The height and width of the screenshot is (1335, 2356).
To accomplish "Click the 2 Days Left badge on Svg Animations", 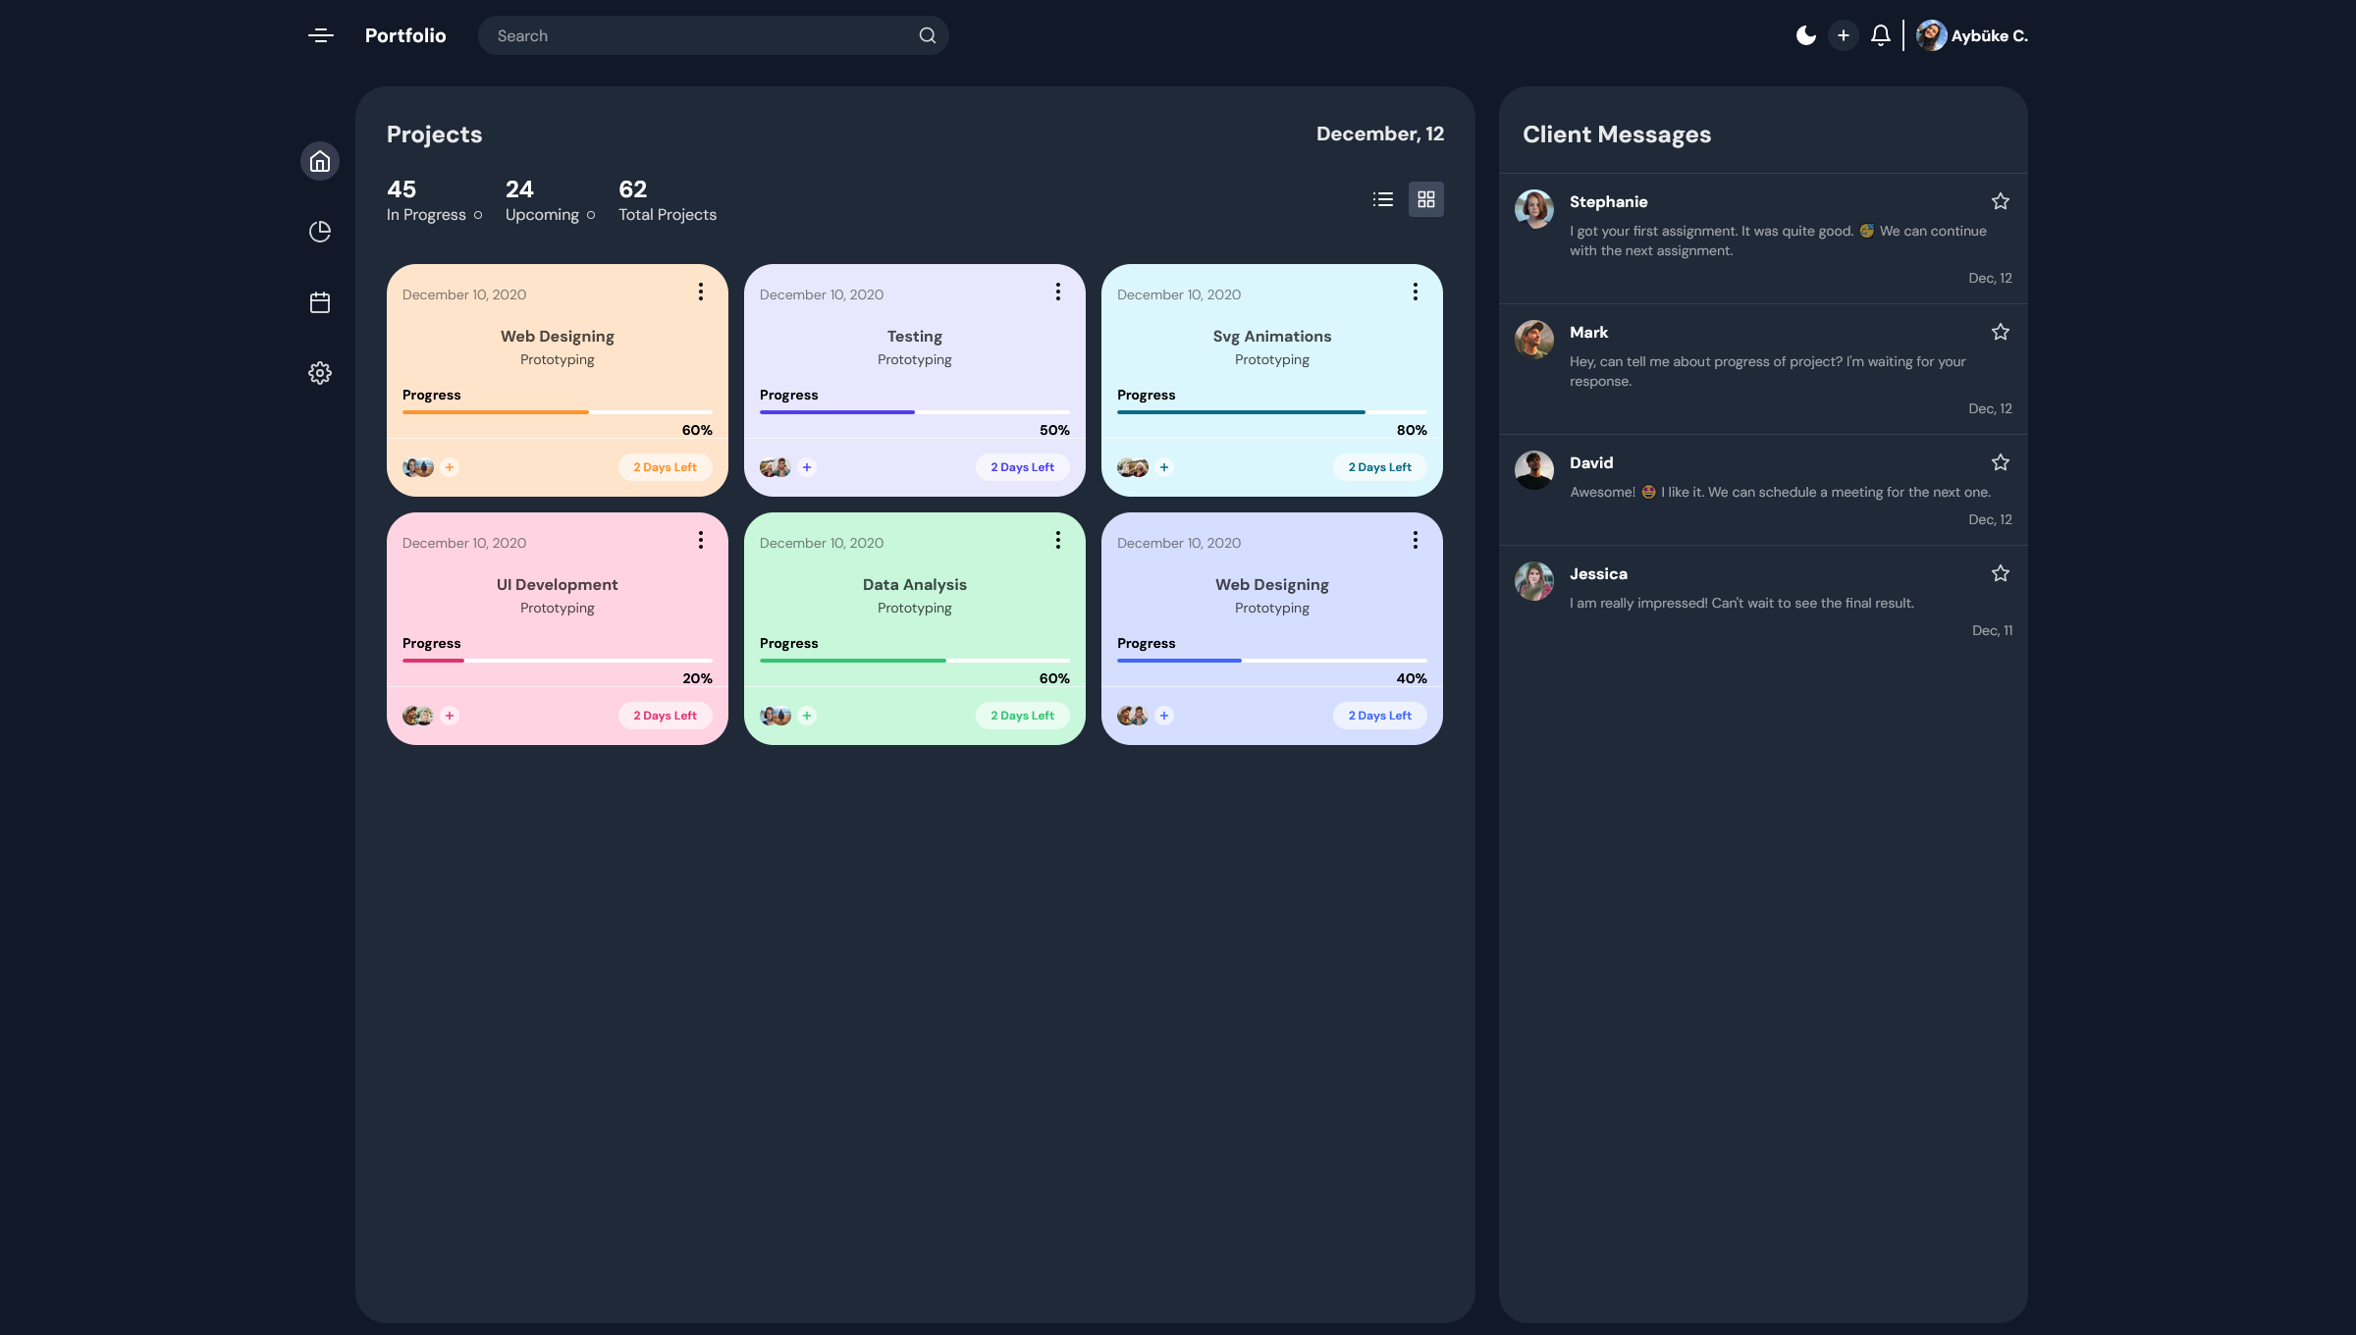I will coord(1379,466).
